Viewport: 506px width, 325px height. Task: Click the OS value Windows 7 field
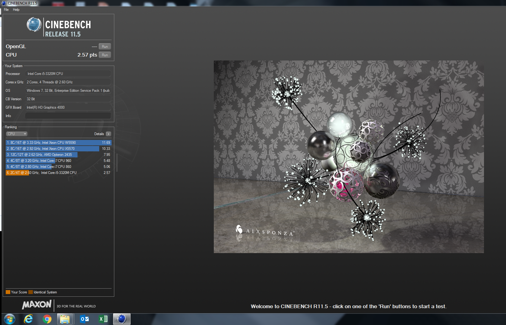pos(68,91)
